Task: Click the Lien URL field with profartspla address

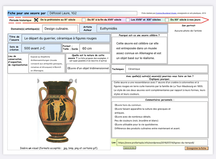Action: point(162,143)
